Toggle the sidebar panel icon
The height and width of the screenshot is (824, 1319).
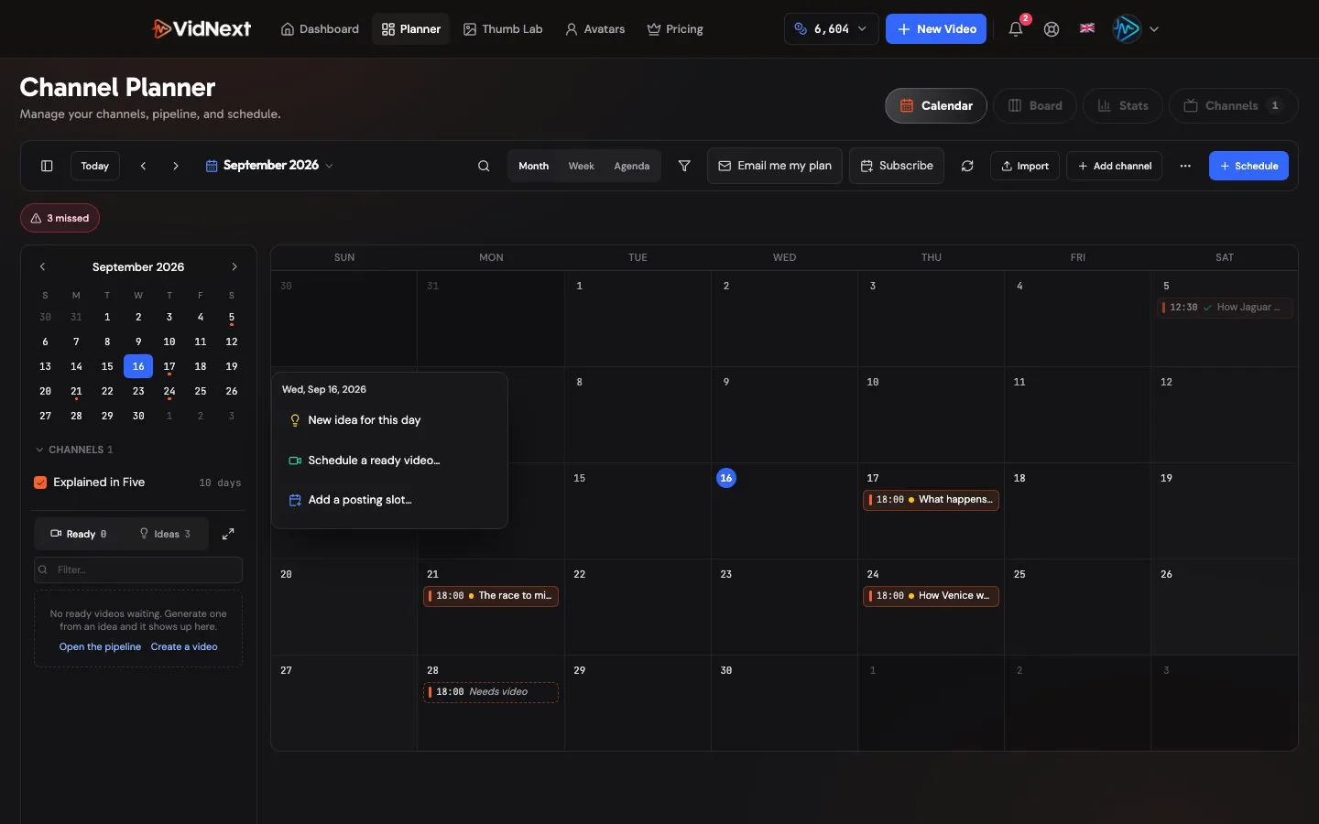tap(47, 166)
